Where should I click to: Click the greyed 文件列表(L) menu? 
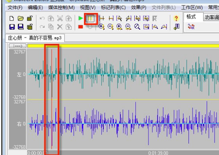coord(164,8)
